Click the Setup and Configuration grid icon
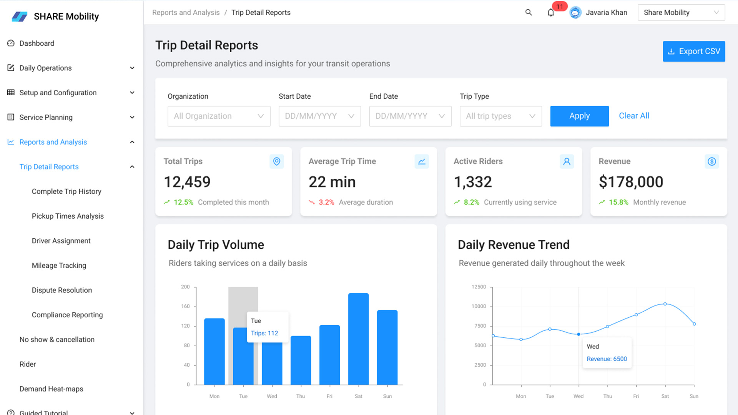The width and height of the screenshot is (738, 415). point(10,92)
